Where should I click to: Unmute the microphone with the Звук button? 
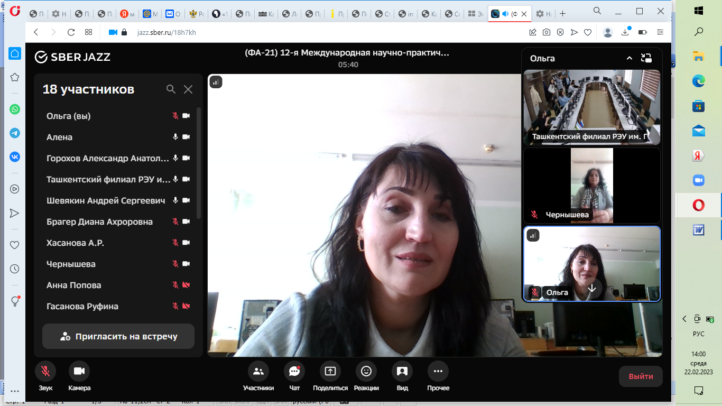tap(45, 372)
